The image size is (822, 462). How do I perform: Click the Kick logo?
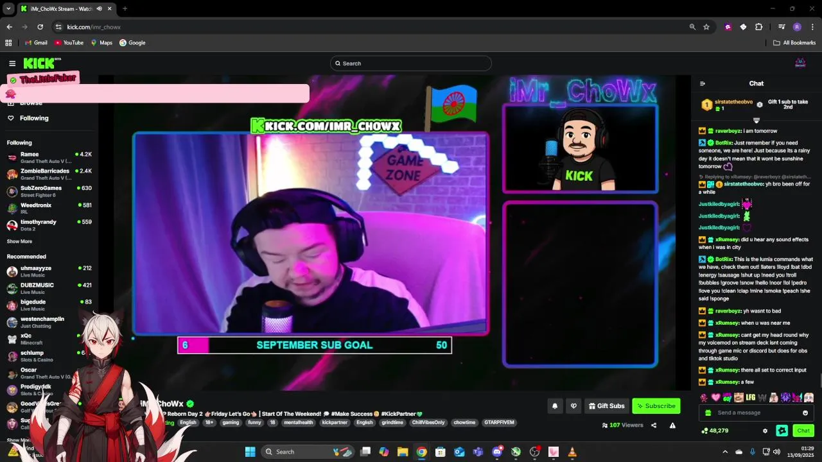pos(42,64)
